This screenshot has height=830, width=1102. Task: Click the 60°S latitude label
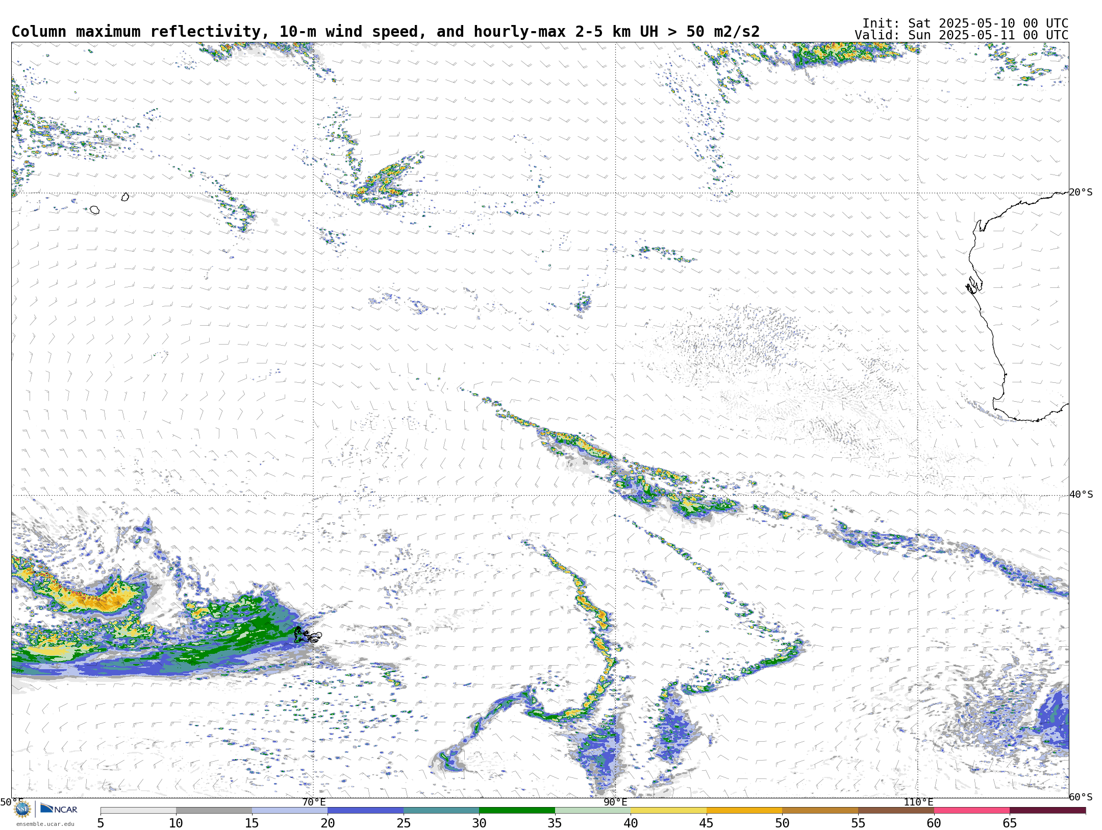(x=1081, y=797)
